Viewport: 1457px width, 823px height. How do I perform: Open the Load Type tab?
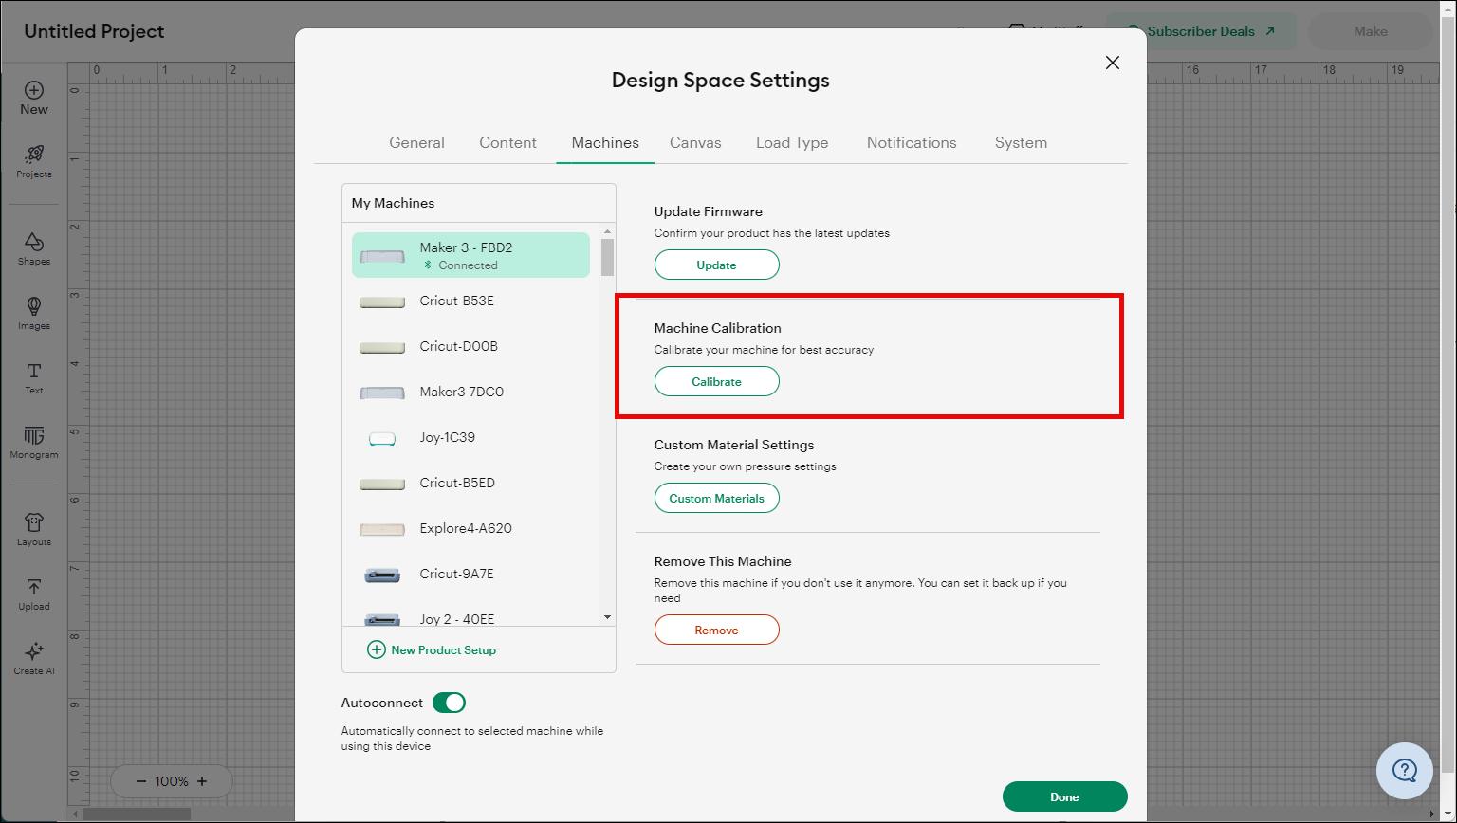coord(792,143)
